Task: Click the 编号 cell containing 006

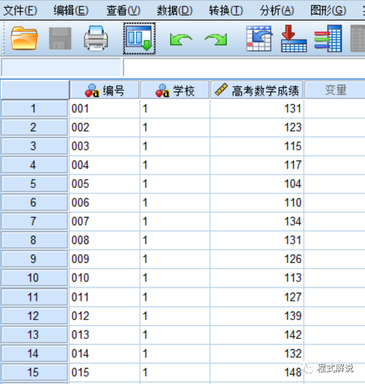Action: click(x=105, y=202)
